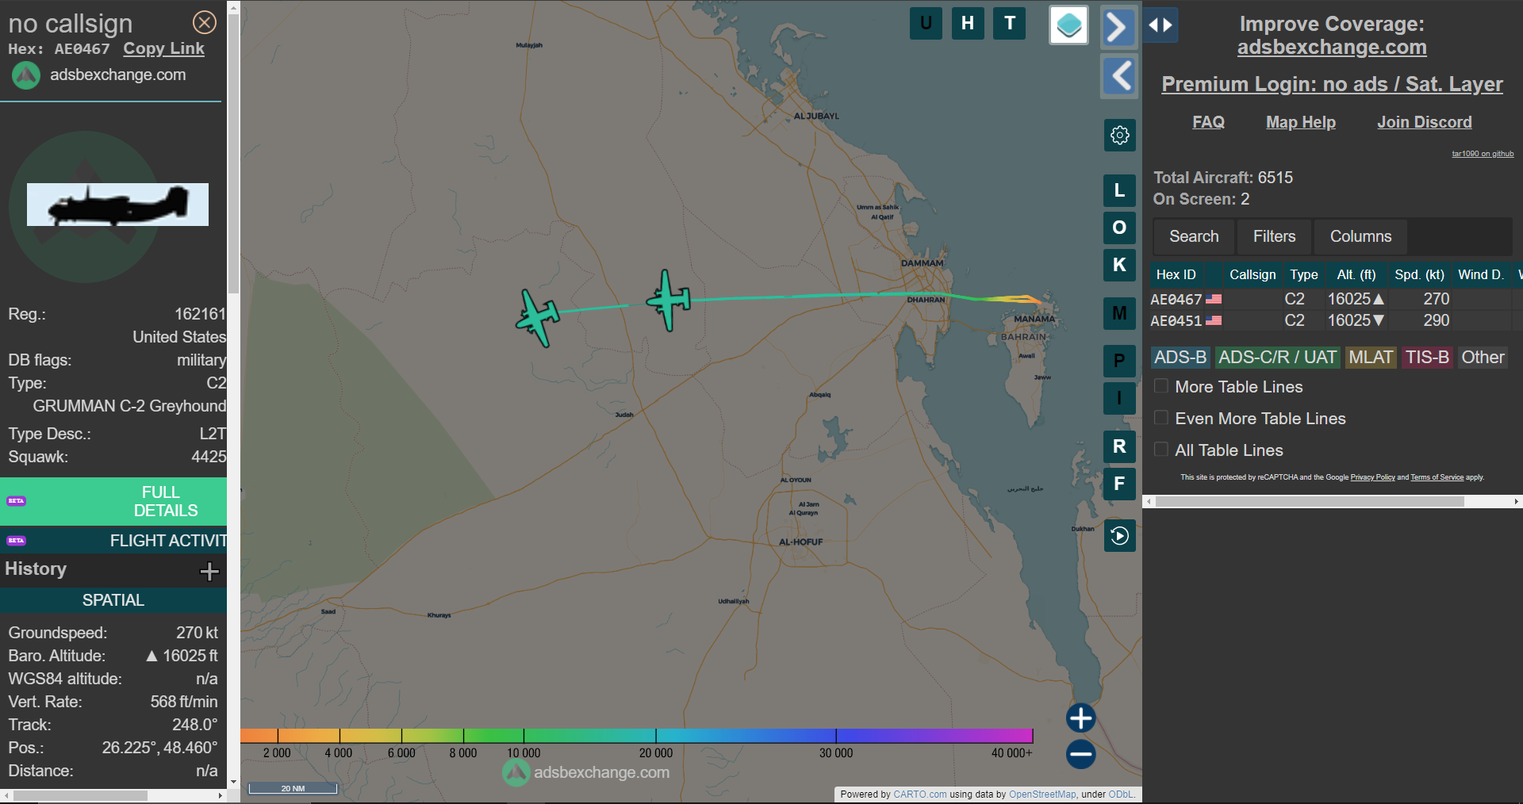Click the M map button
This screenshot has height=804, width=1523.
1119,313
